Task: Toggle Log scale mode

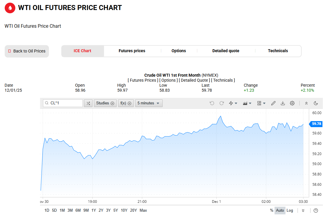Action: pos(290,211)
